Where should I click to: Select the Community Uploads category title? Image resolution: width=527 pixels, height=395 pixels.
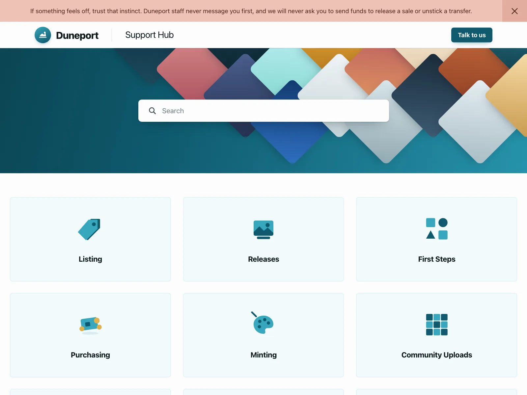437,355
